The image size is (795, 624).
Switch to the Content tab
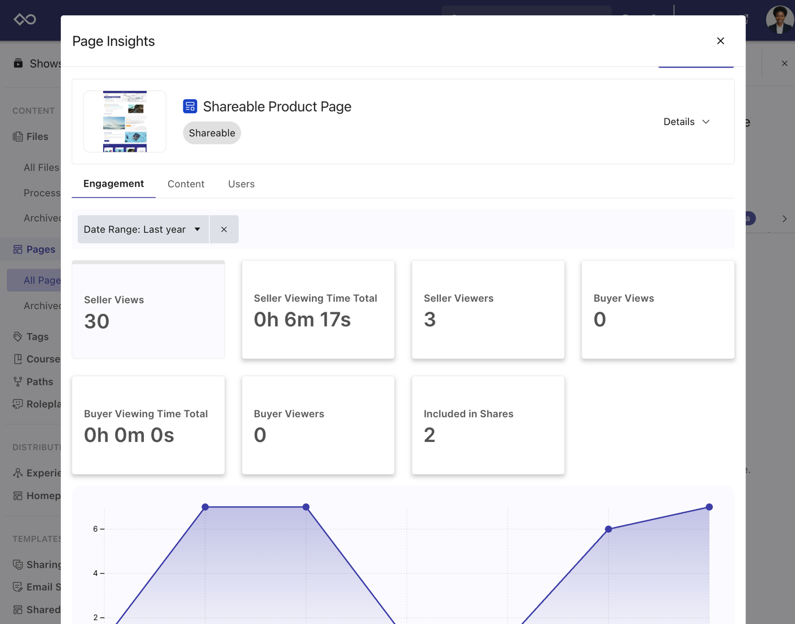point(185,184)
